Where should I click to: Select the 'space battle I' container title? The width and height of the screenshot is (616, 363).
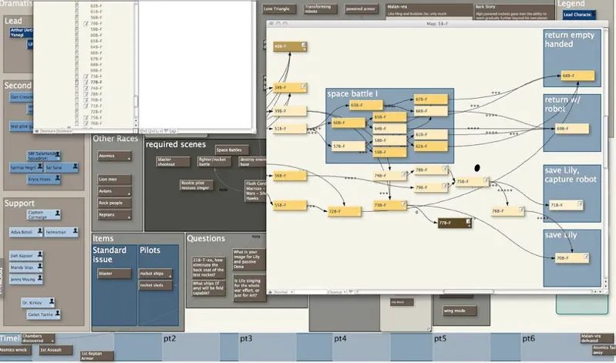pyautogui.click(x=352, y=94)
